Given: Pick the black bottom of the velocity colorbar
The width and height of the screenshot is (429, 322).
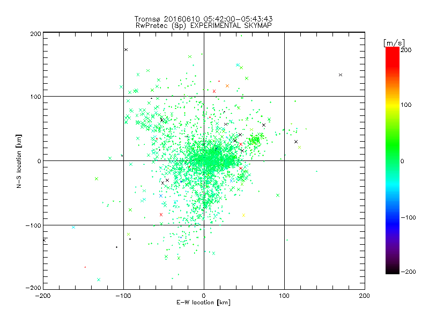Looking at the screenshot, I should pyautogui.click(x=393, y=270).
